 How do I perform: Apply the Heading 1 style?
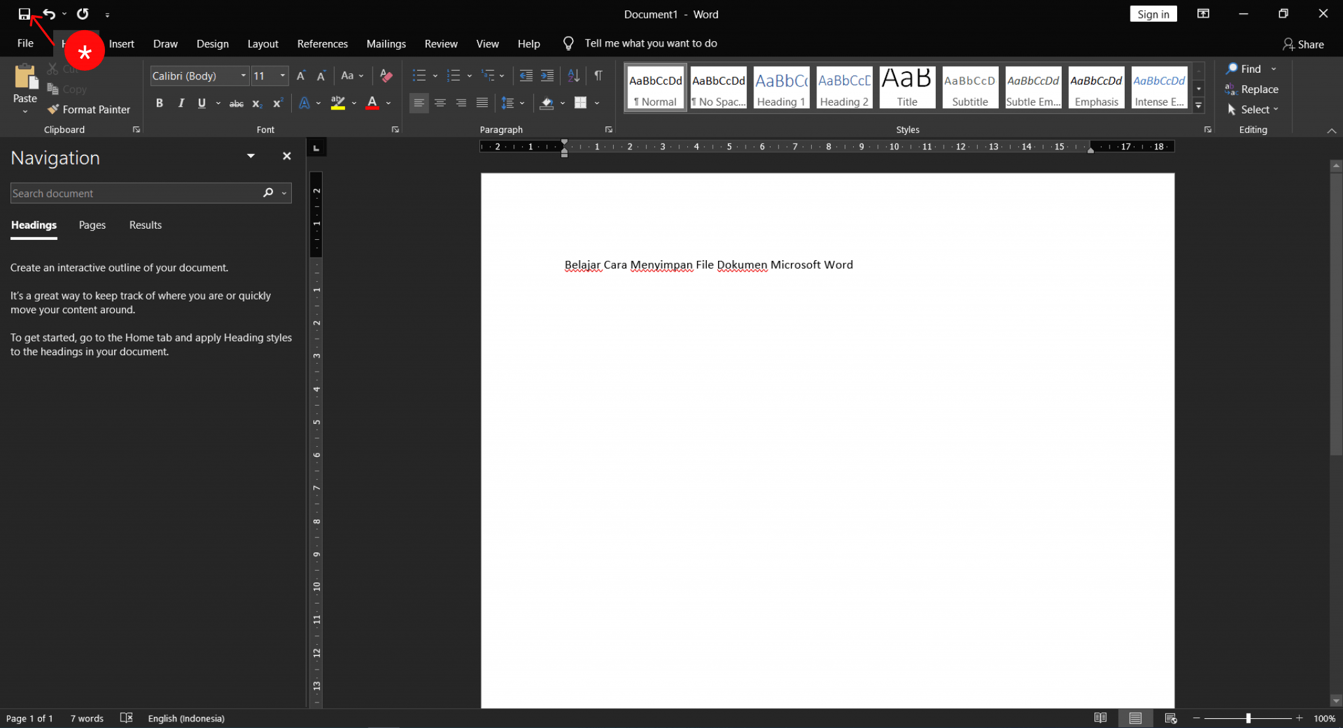pos(781,86)
